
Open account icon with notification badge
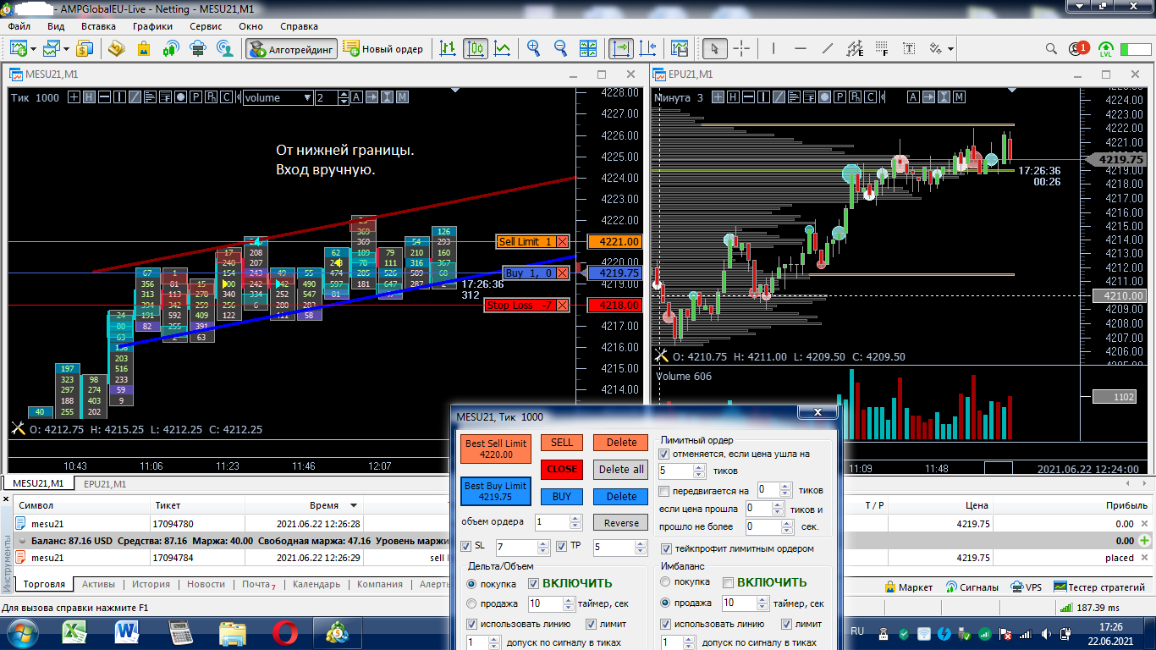pyautogui.click(x=1078, y=48)
